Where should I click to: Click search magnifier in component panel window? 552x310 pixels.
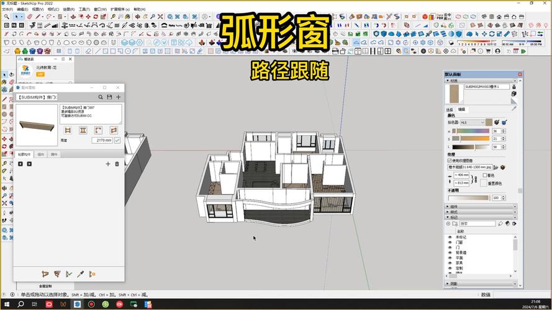[101, 97]
